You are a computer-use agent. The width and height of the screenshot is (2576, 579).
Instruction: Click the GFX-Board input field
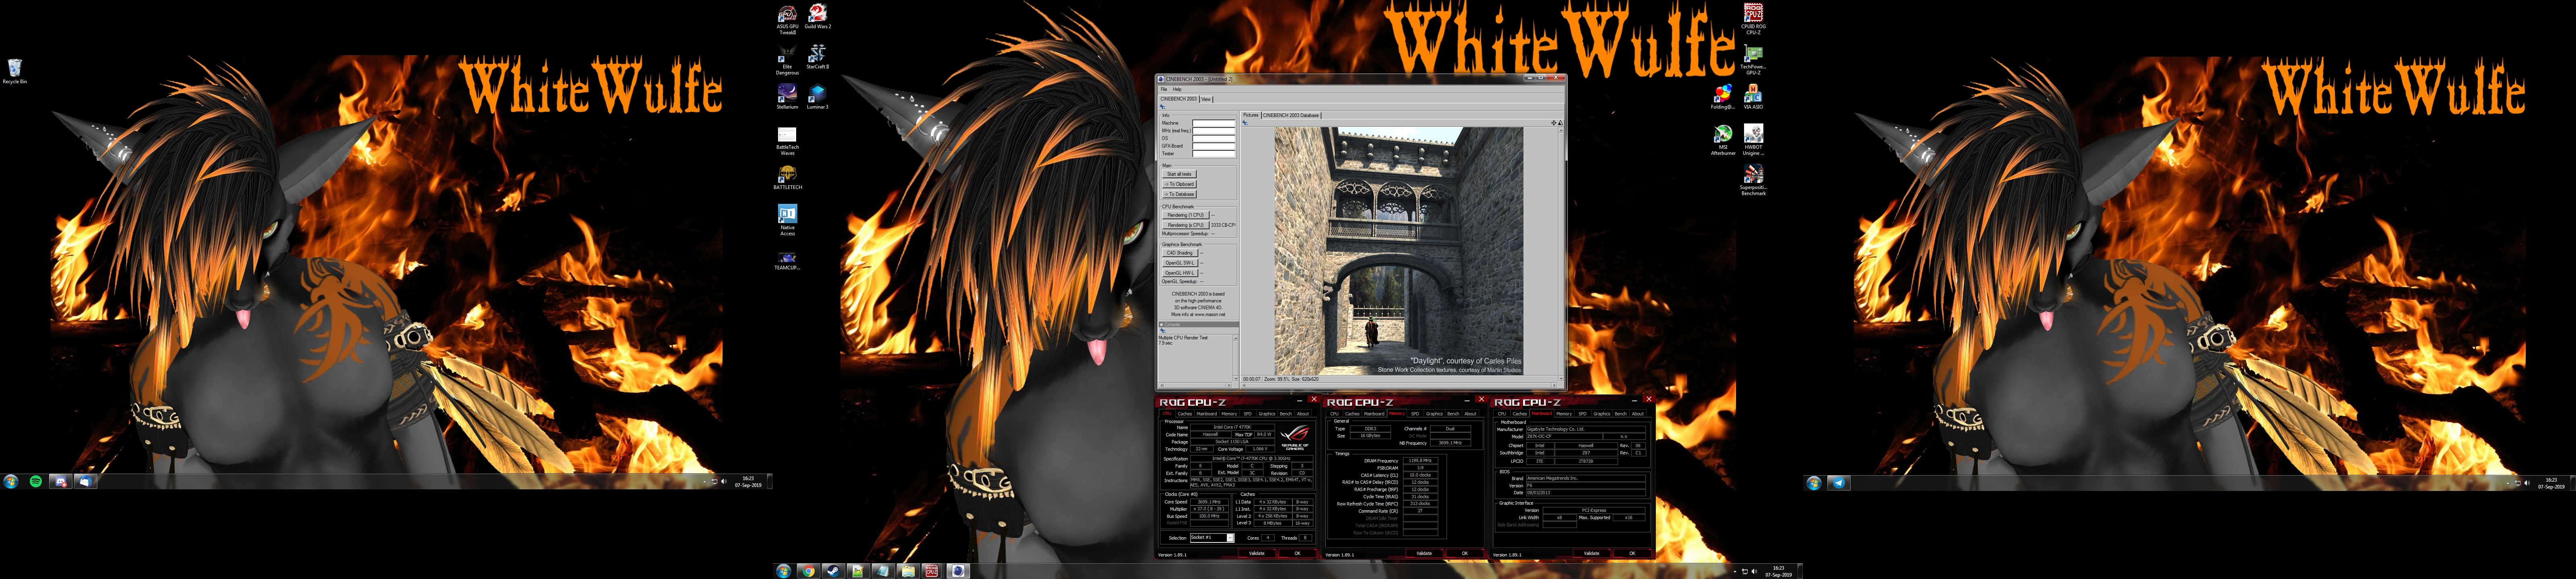1214,146
